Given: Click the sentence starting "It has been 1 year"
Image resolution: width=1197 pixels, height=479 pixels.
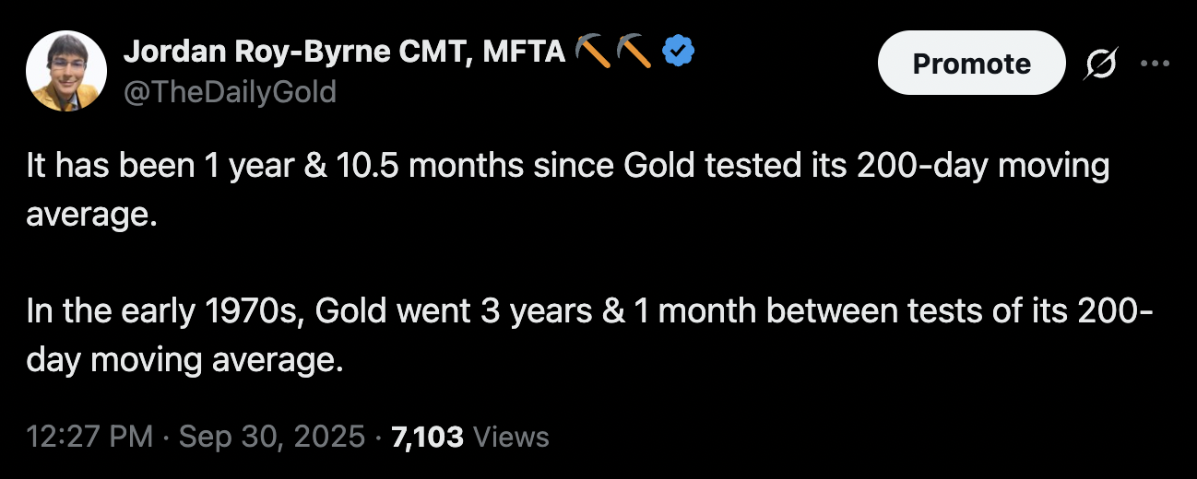Looking at the screenshot, I should pos(567,167).
